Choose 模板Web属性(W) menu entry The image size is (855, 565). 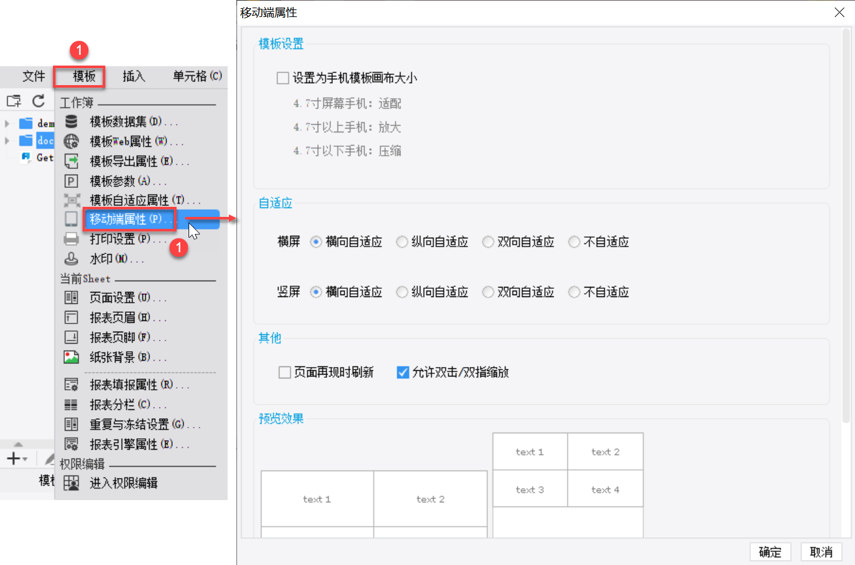click(136, 142)
